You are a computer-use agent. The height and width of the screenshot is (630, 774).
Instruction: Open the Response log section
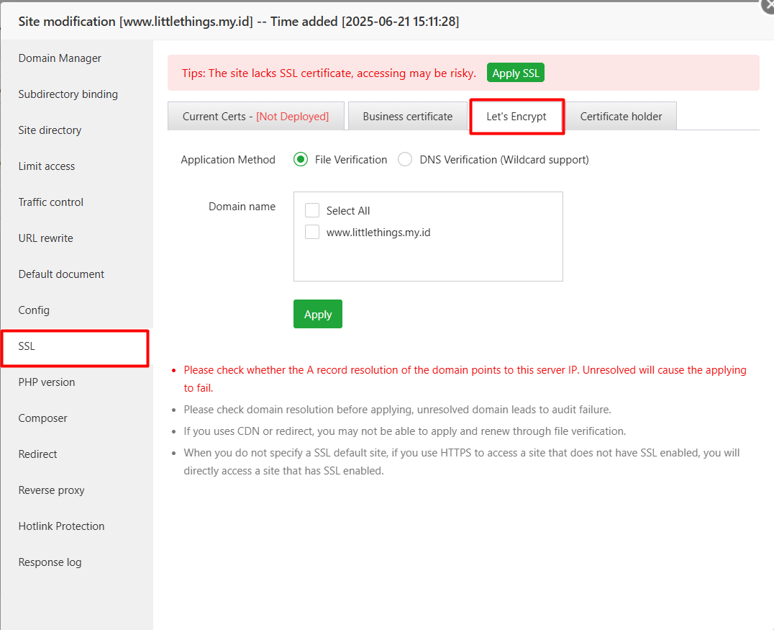click(50, 562)
